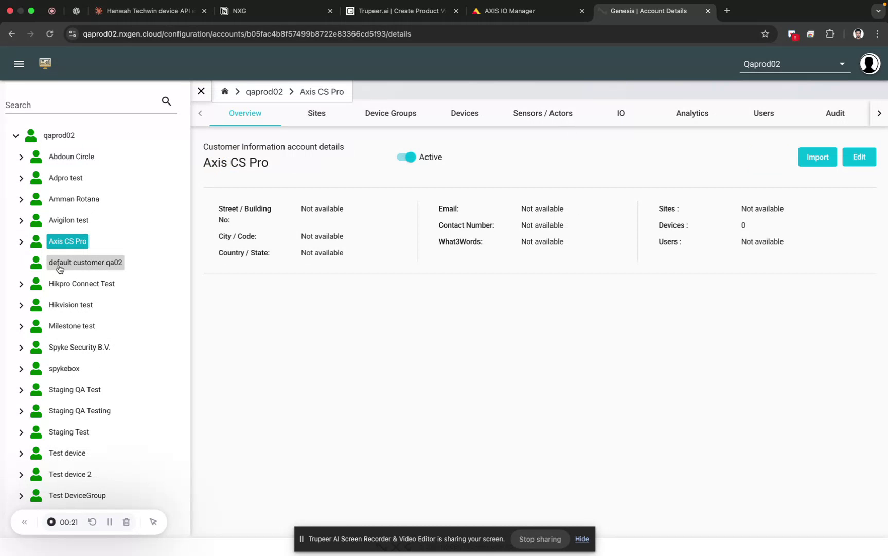Screen dimensions: 888x556
Task: Open the Qaprod02 account dropdown
Action: tap(842, 64)
